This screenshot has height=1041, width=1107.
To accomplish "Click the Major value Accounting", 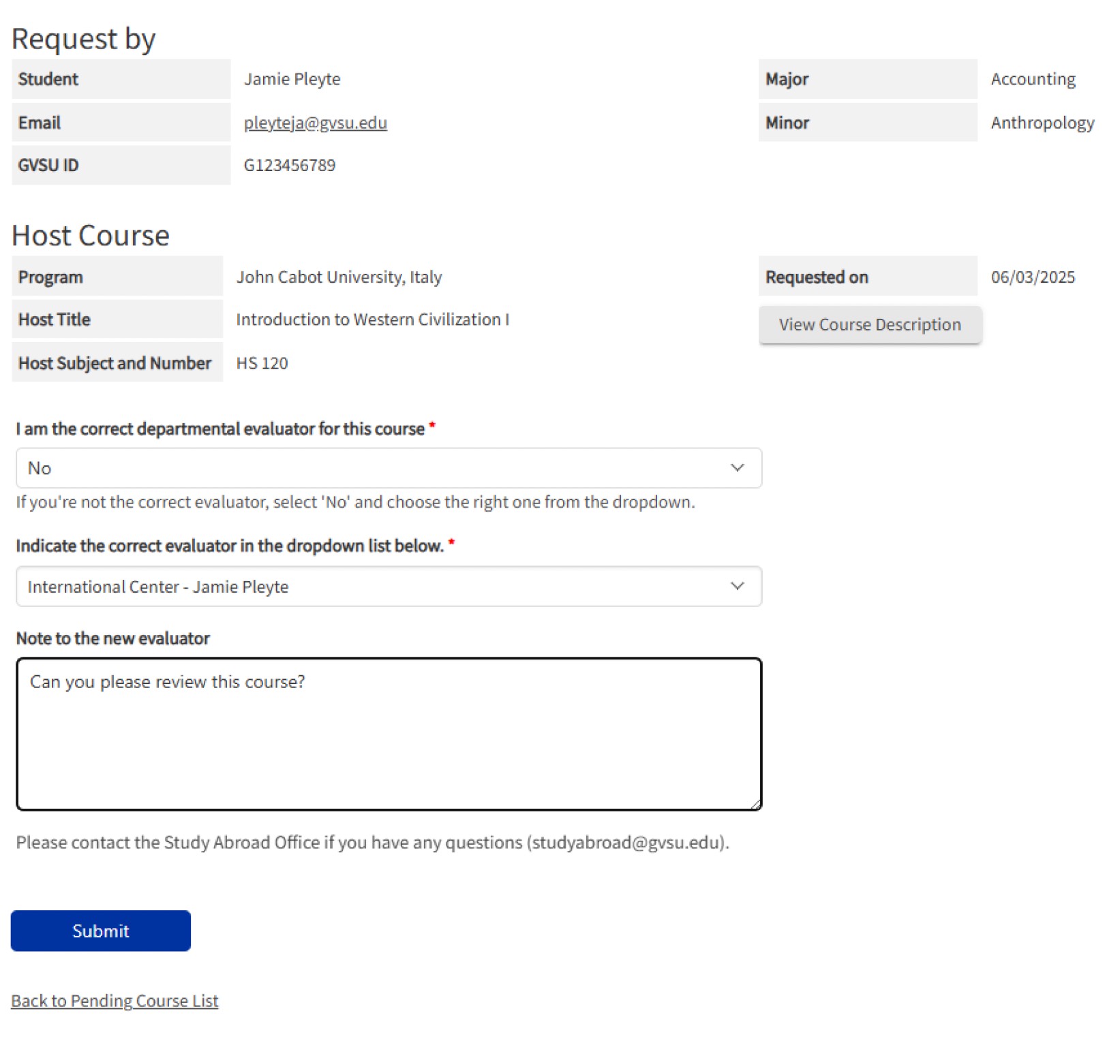I will 1033,79.
